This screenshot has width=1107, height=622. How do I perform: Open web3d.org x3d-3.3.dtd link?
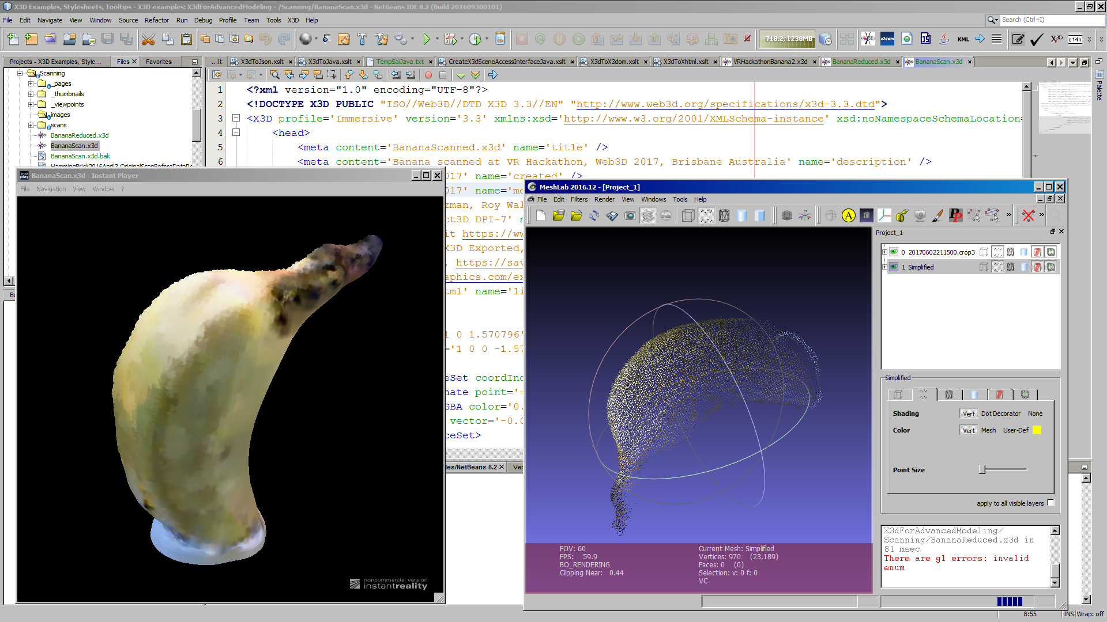click(x=725, y=104)
